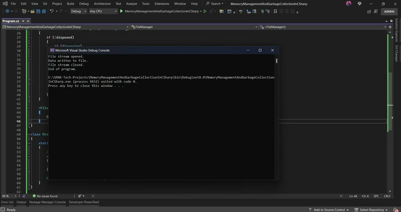
Task: Click the Navigate Backward arrow icon
Action: pos(7,11)
